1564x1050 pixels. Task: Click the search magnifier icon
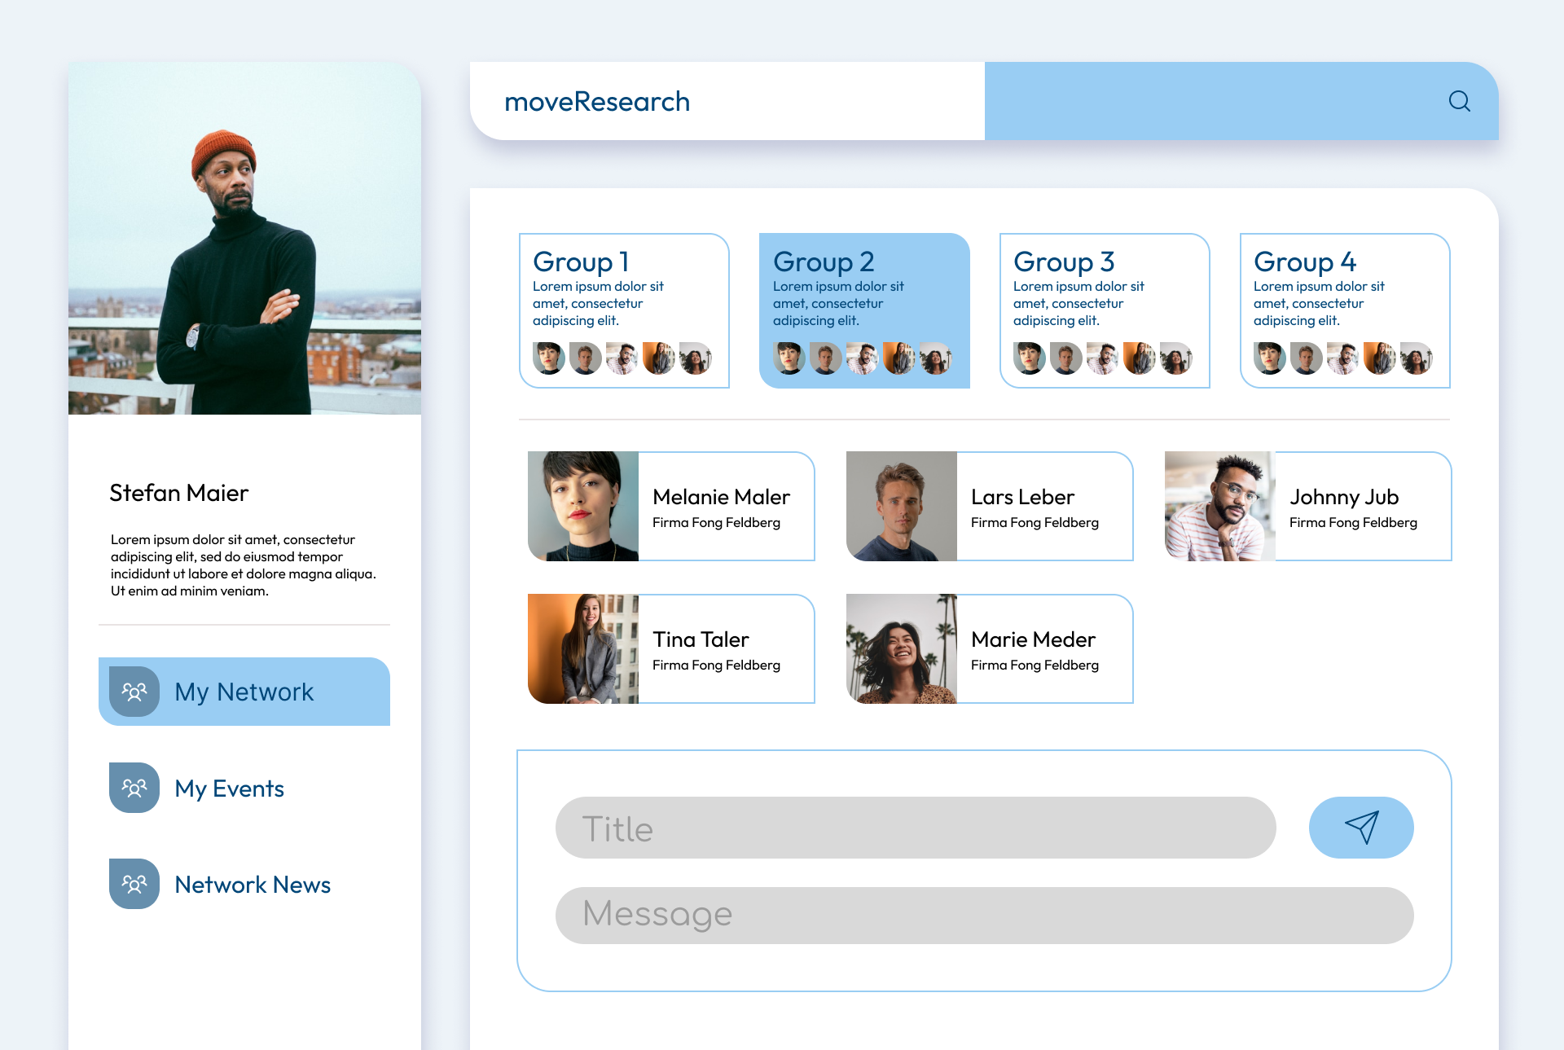tap(1459, 101)
